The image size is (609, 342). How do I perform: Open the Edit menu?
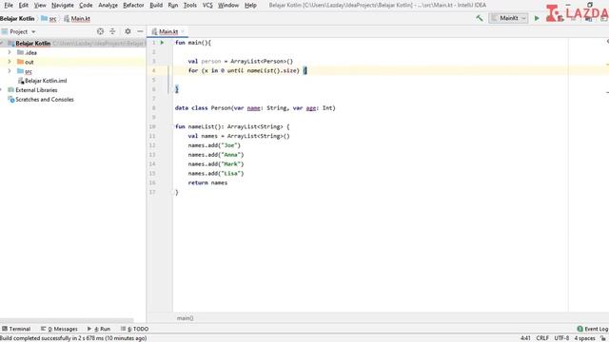tap(23, 5)
